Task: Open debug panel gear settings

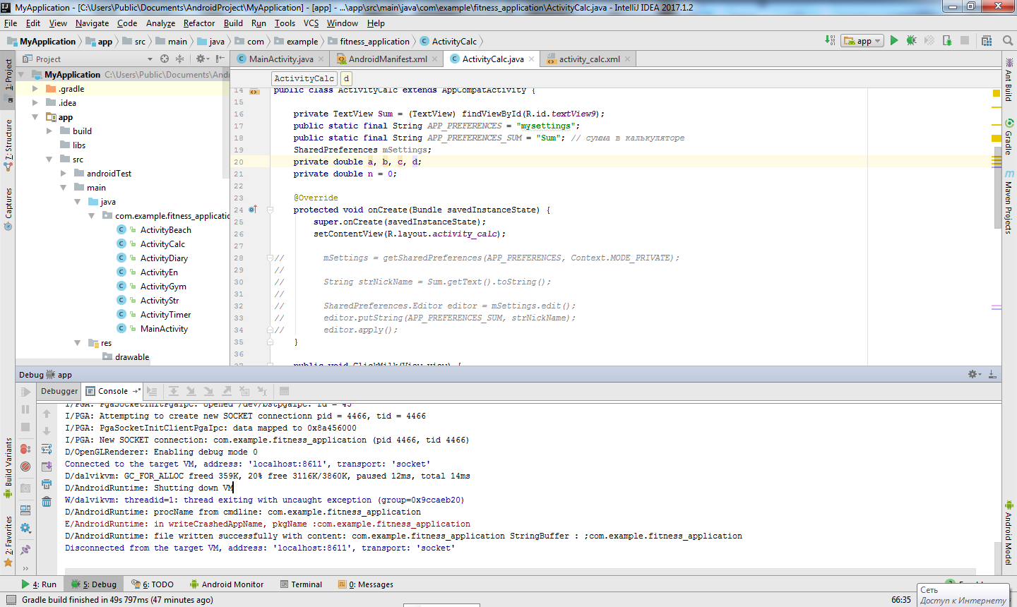Action: pos(975,374)
